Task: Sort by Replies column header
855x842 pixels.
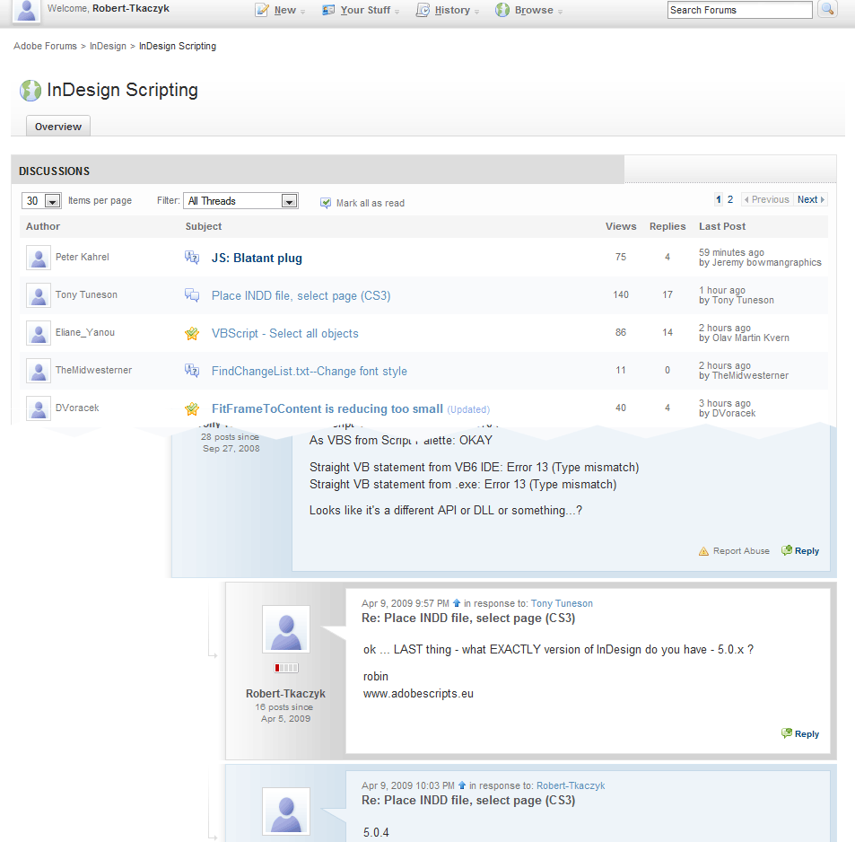Action: coord(667,226)
